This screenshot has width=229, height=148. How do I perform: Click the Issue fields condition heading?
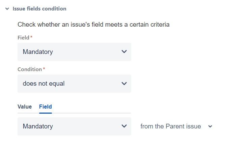tap(39, 9)
